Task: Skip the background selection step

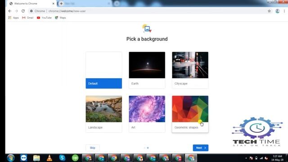Action: (92, 148)
